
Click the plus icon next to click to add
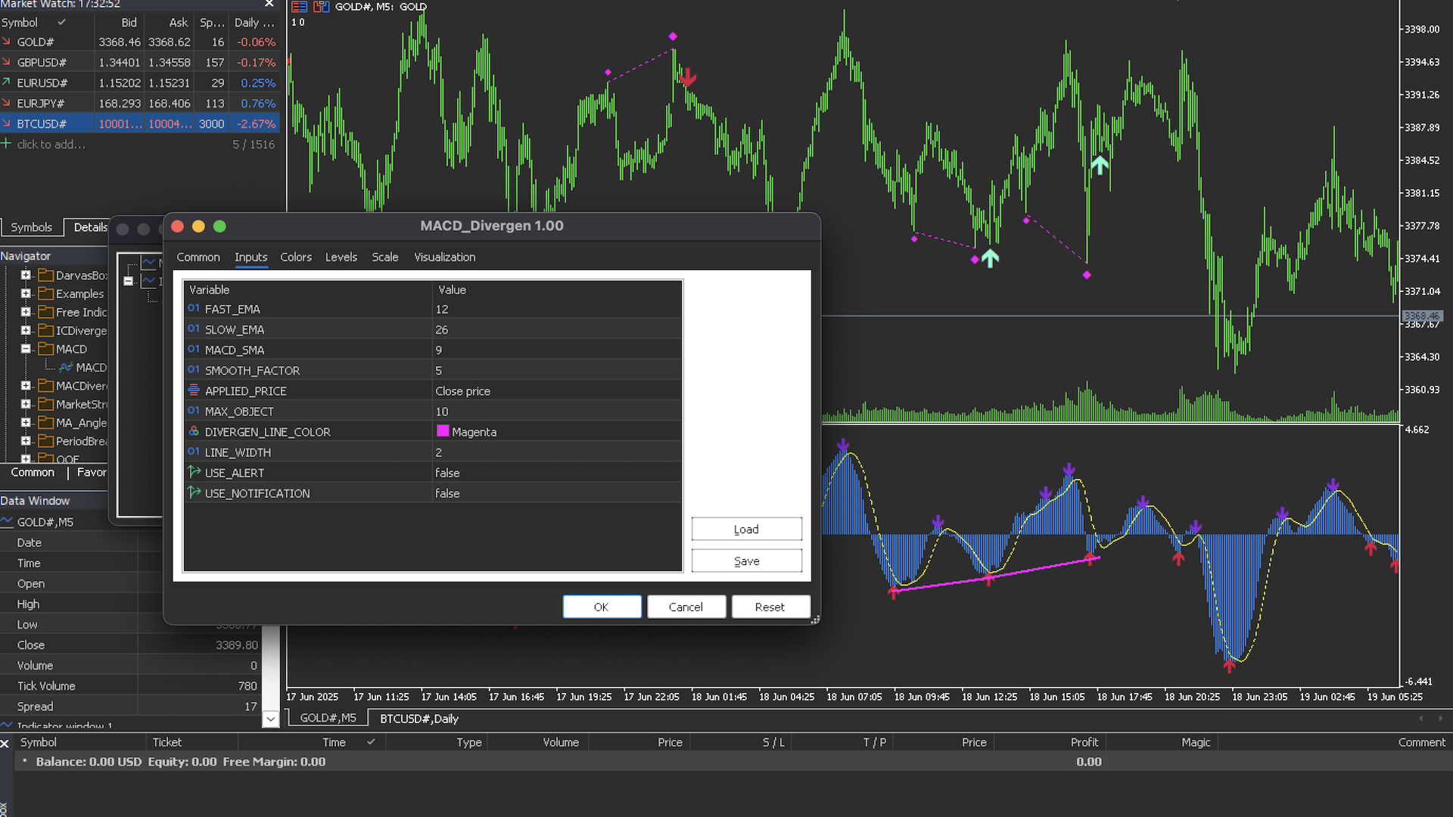7,144
